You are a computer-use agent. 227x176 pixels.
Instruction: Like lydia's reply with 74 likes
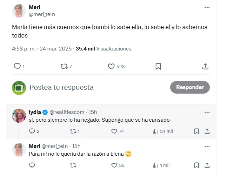pos(114,131)
